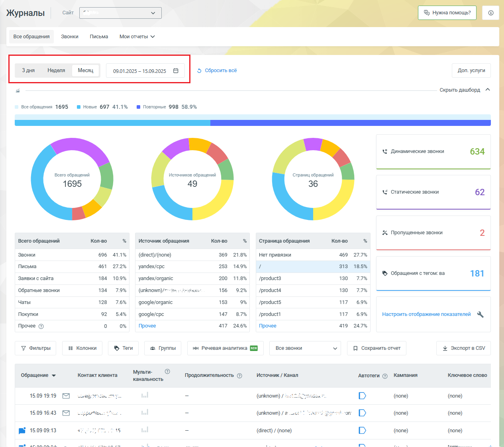Click multichannel bars icon in 15.09 09:13 row
Image resolution: width=504 pixels, height=447 pixels.
(x=145, y=429)
